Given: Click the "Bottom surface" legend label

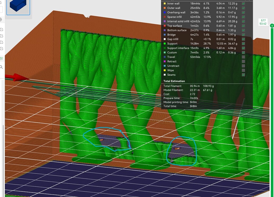Looking at the screenshot, I should (177, 30).
